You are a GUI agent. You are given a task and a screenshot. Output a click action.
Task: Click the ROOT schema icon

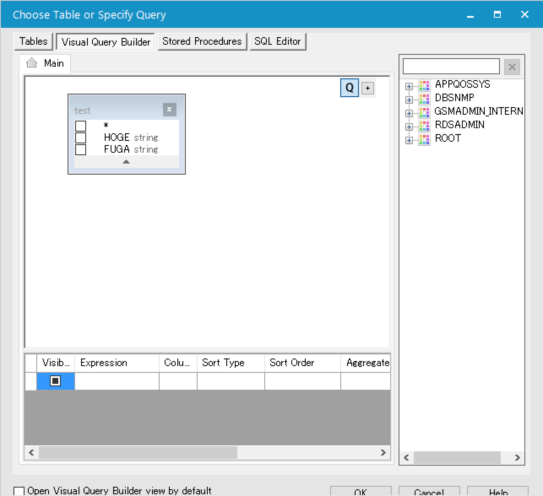[424, 139]
